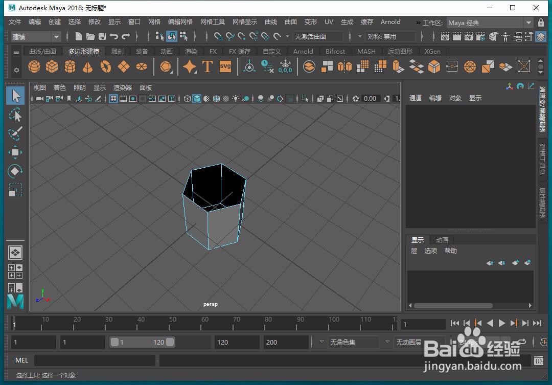552x385 pixels.
Task: Click the Go to start button
Action: (454, 323)
